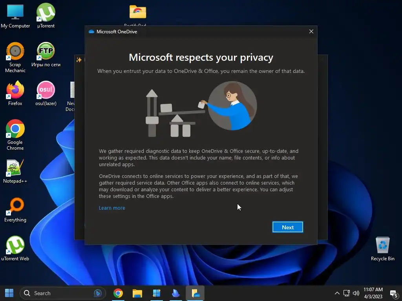Select the Chrome folder icon on desktop
The height and width of the screenshot is (301, 402).
(138, 12)
